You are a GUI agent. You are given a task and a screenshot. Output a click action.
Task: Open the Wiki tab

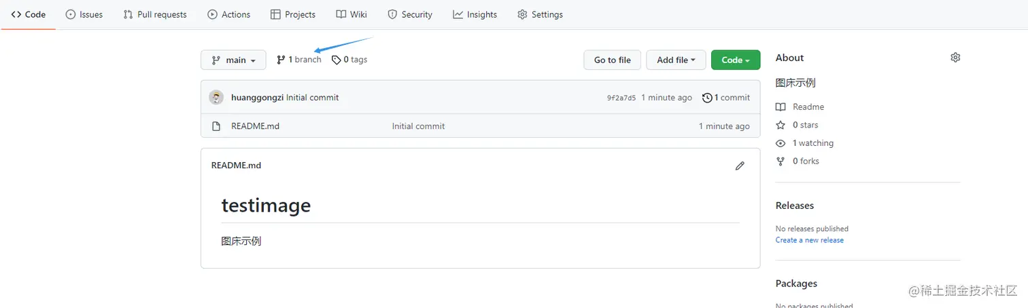pos(352,14)
